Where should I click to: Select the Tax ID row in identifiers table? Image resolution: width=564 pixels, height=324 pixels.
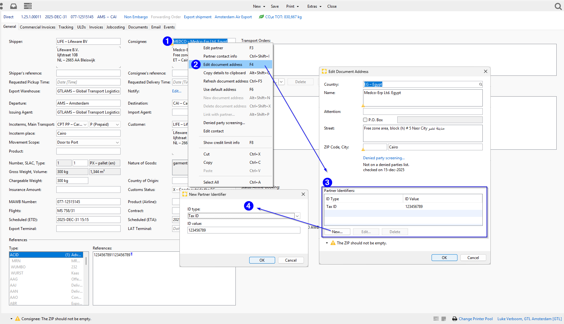tap(403, 207)
